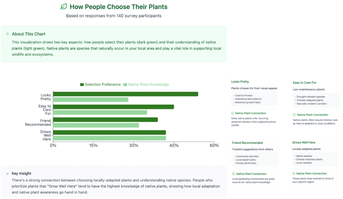Toggle the Native Plant Knowledge legend series
This screenshot has height=199, width=343.
[x=148, y=85]
